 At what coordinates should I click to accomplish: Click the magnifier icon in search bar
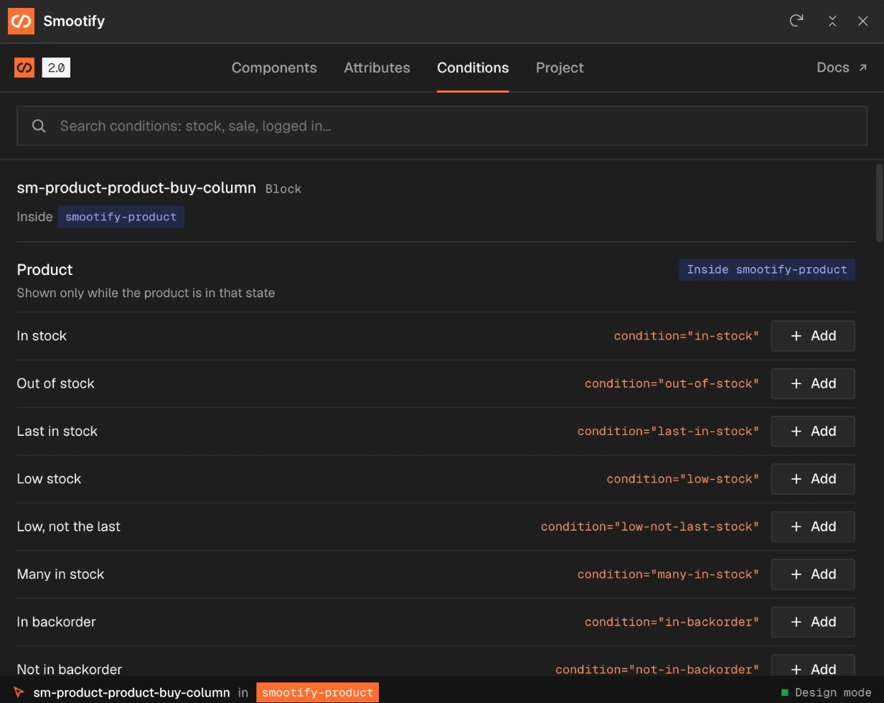(39, 126)
